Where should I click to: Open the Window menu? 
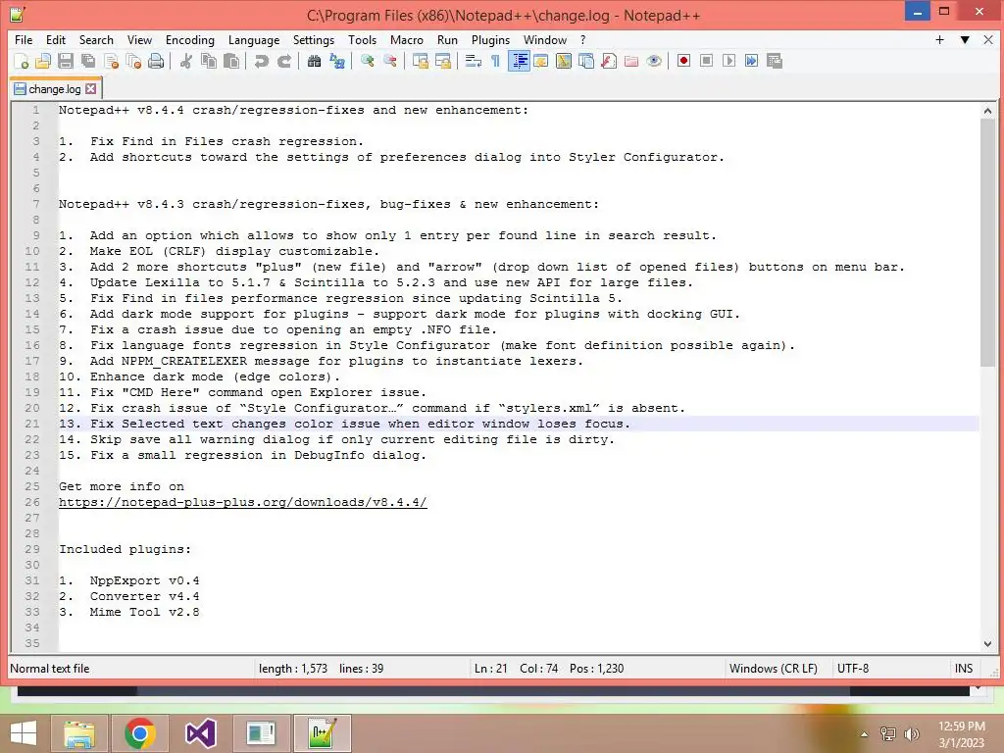pyautogui.click(x=545, y=39)
